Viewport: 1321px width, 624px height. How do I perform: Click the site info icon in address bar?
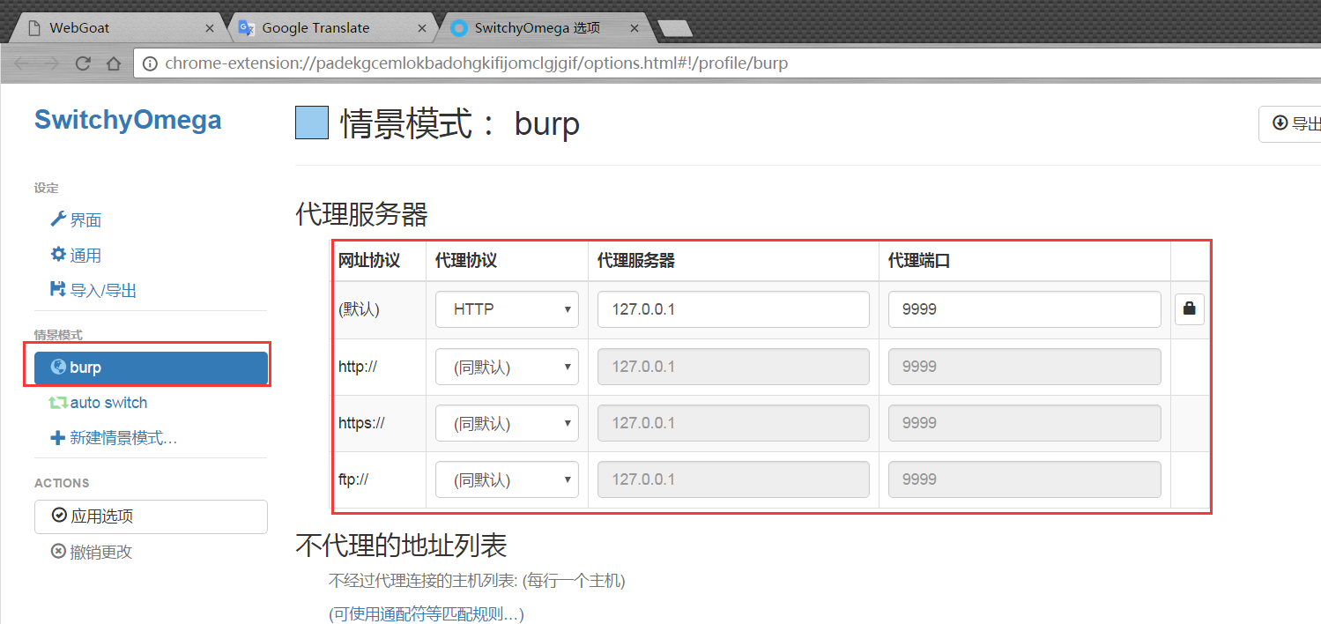coord(150,63)
